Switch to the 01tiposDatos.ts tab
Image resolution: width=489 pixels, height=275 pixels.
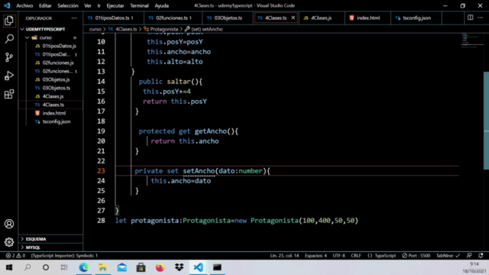(x=114, y=18)
